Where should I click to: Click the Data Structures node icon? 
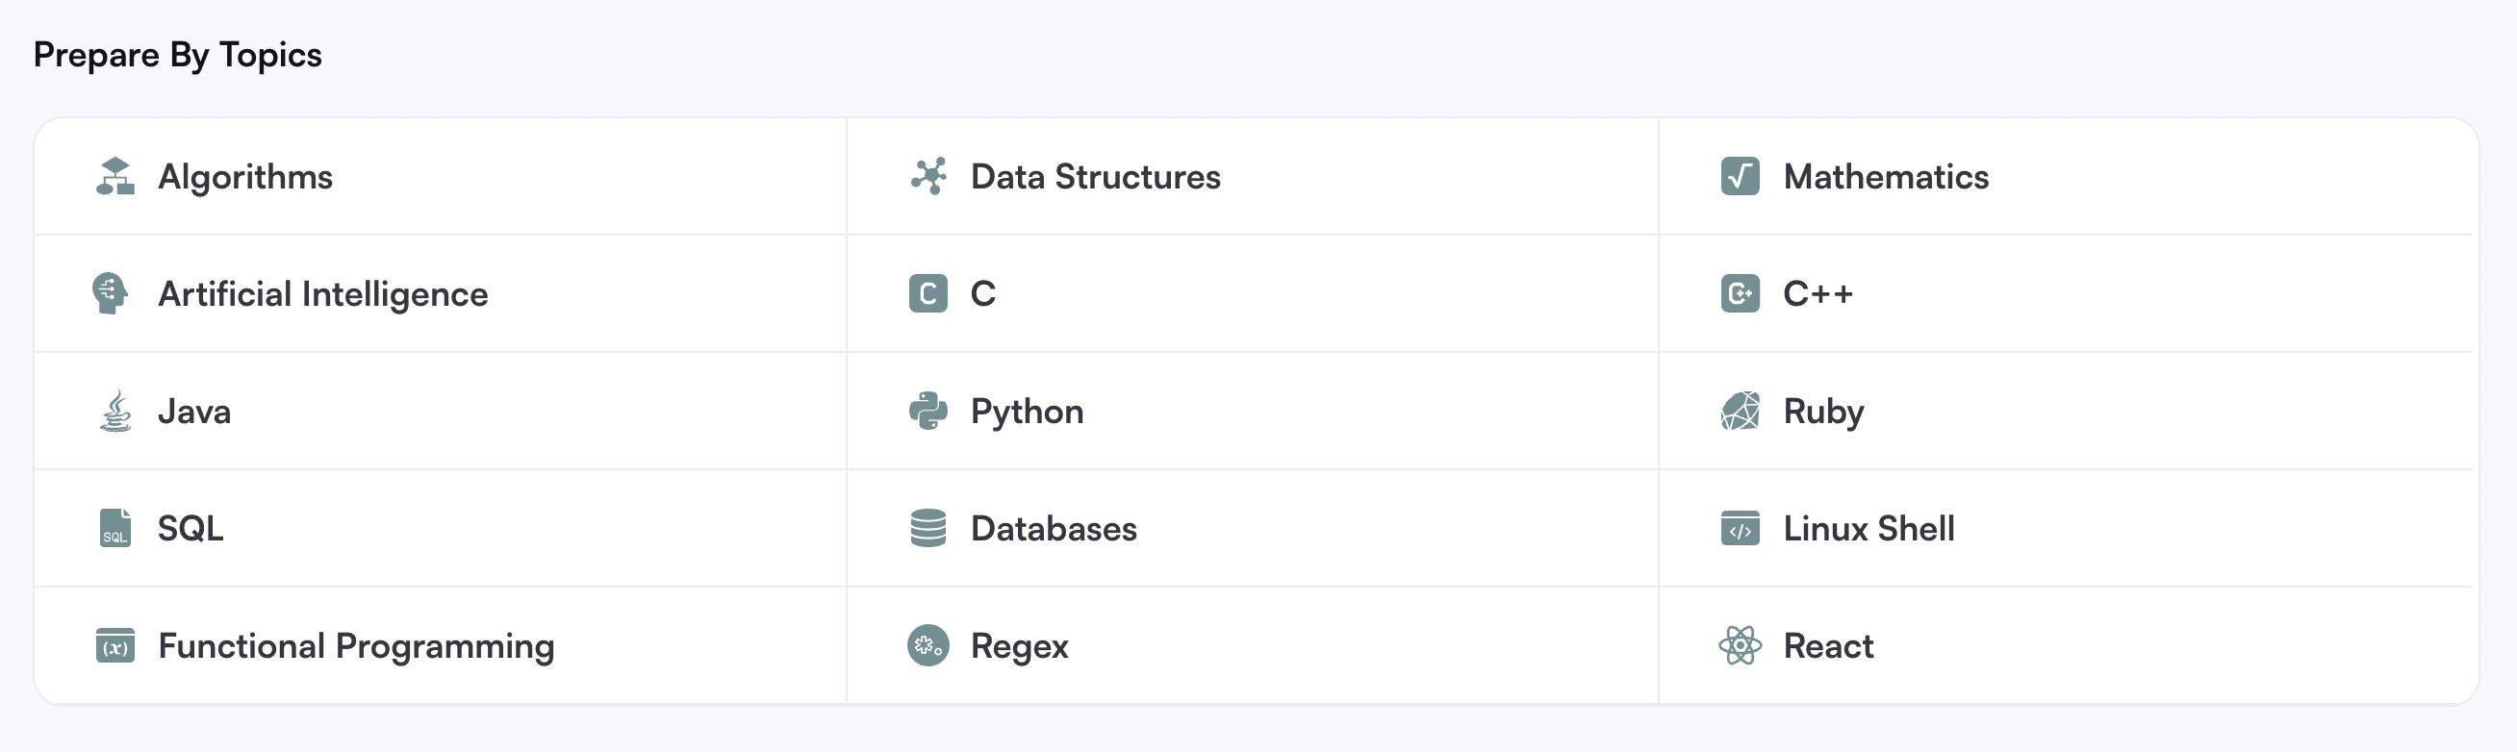tap(928, 177)
